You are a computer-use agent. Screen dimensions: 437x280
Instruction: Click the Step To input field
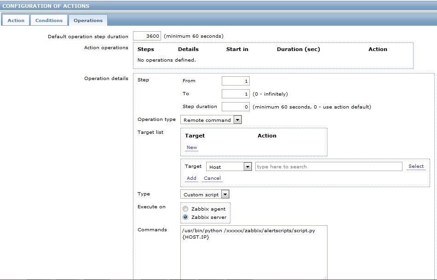(x=236, y=94)
